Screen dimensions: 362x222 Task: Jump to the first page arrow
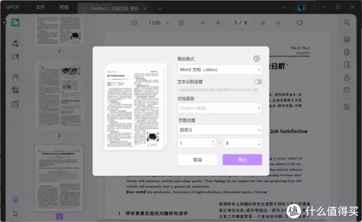tap(203, 22)
